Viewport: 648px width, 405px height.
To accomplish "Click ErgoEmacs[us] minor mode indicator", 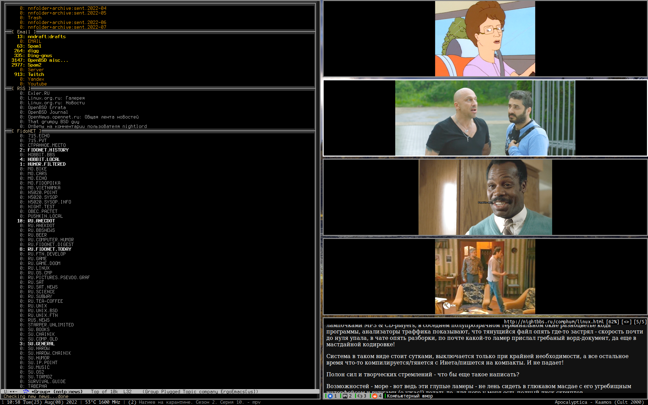I will 238,391.
